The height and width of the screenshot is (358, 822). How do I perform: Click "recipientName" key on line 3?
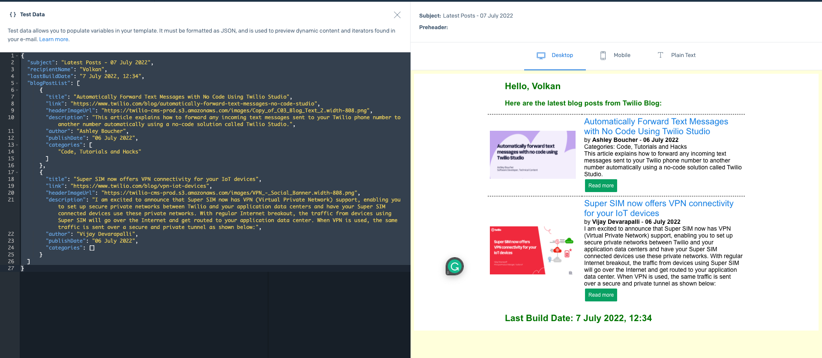click(x=50, y=69)
